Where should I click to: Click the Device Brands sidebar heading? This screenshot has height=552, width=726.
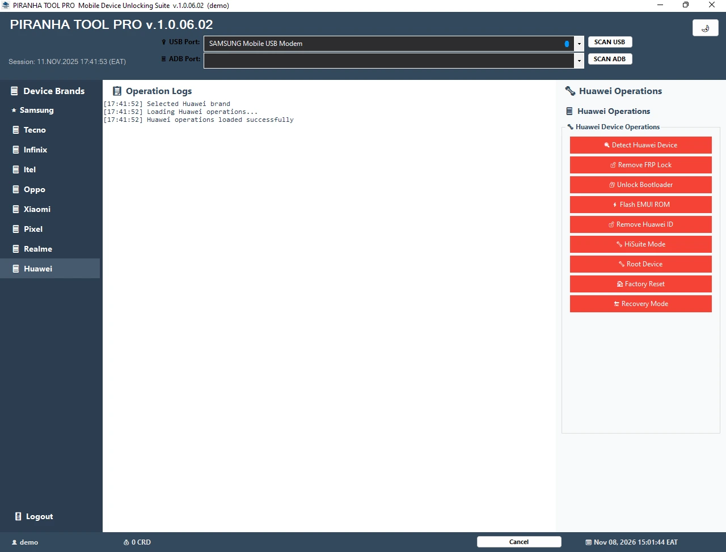click(x=48, y=91)
